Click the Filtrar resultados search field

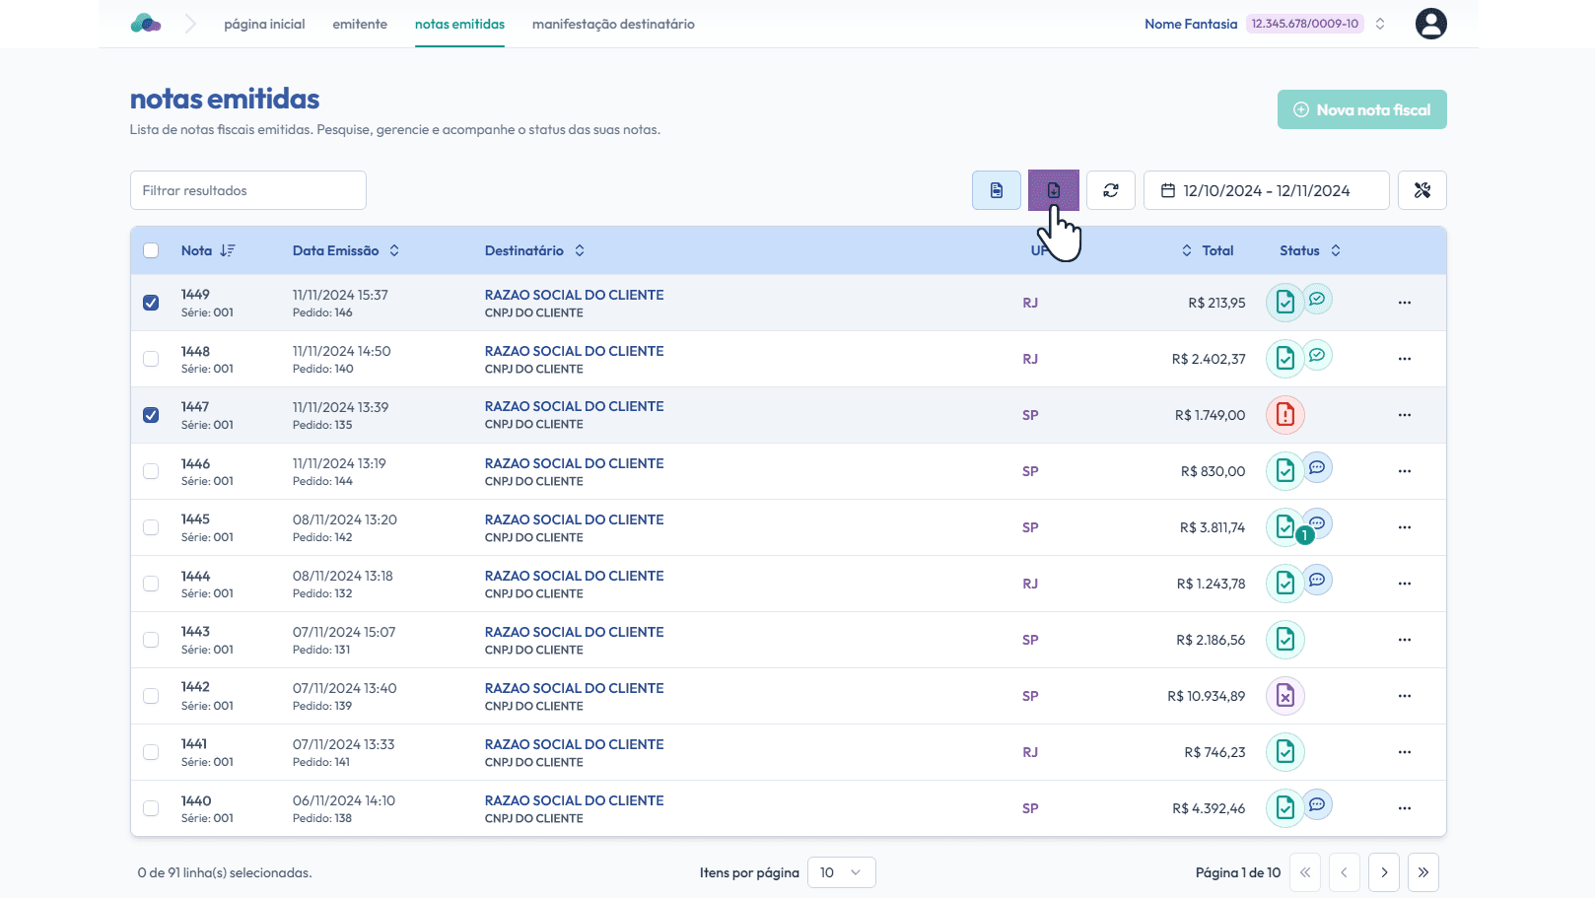(x=248, y=190)
